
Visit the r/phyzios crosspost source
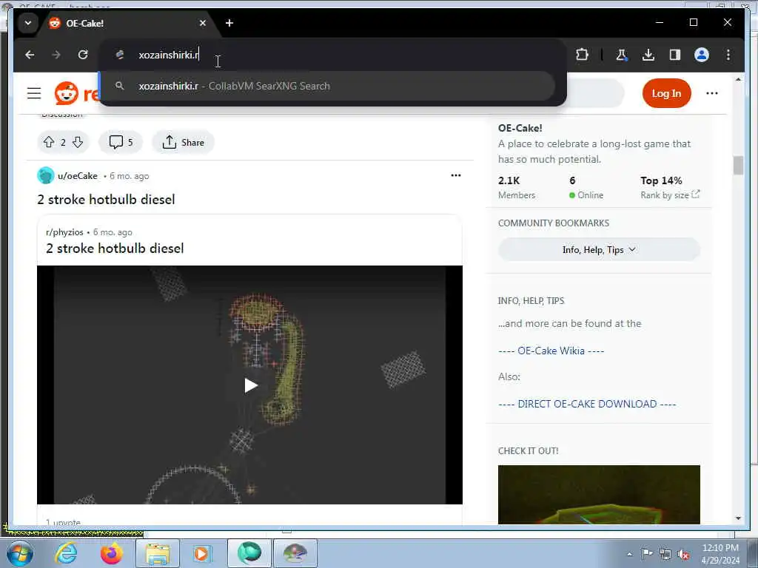tap(64, 232)
